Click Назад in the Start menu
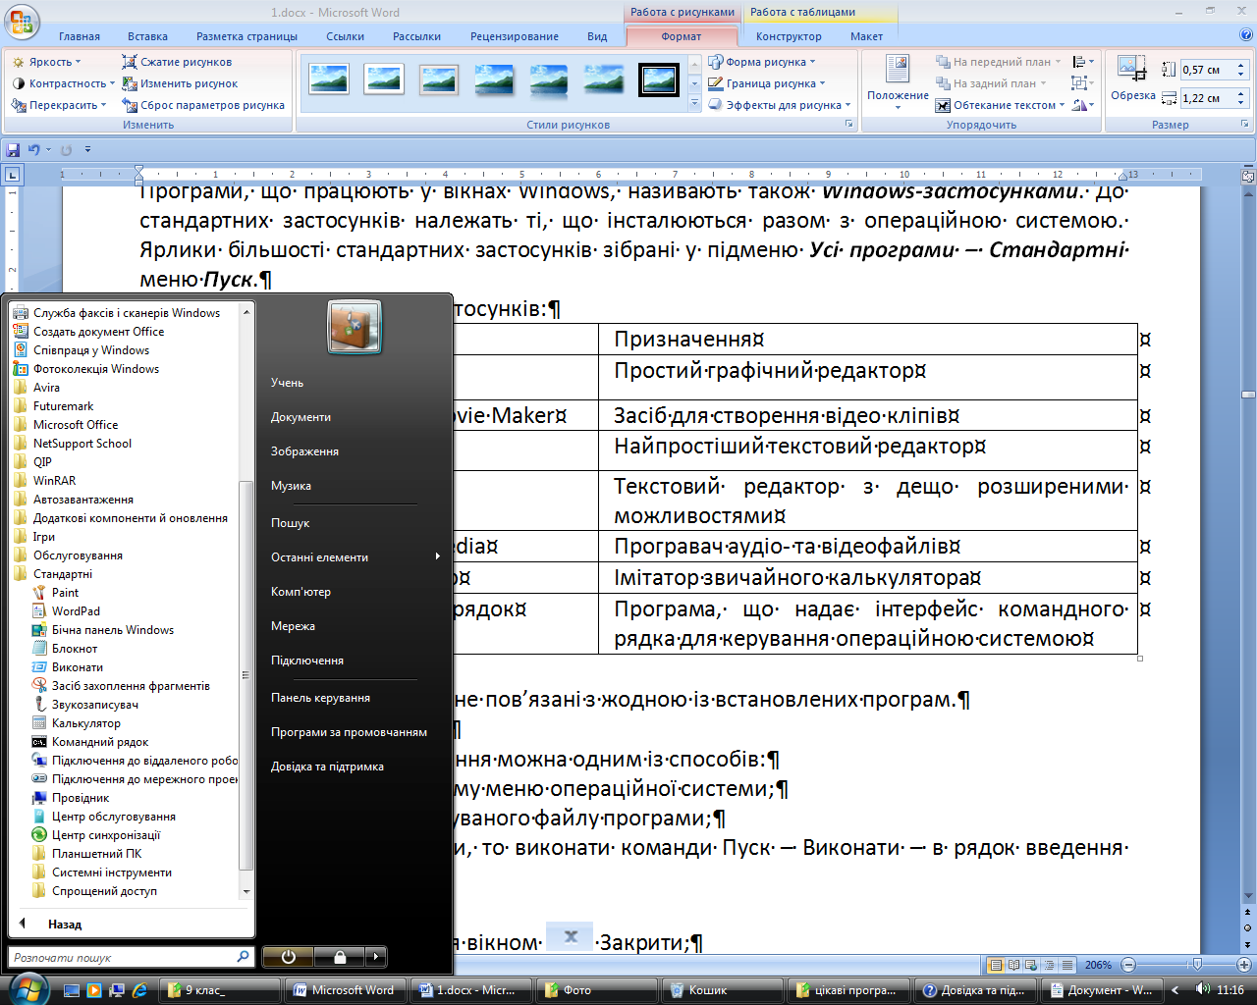This screenshot has width=1257, height=1005. (x=65, y=925)
